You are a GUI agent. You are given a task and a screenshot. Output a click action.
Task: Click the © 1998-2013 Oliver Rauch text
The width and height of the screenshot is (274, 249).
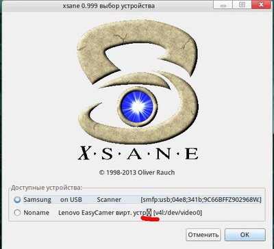click(137, 172)
